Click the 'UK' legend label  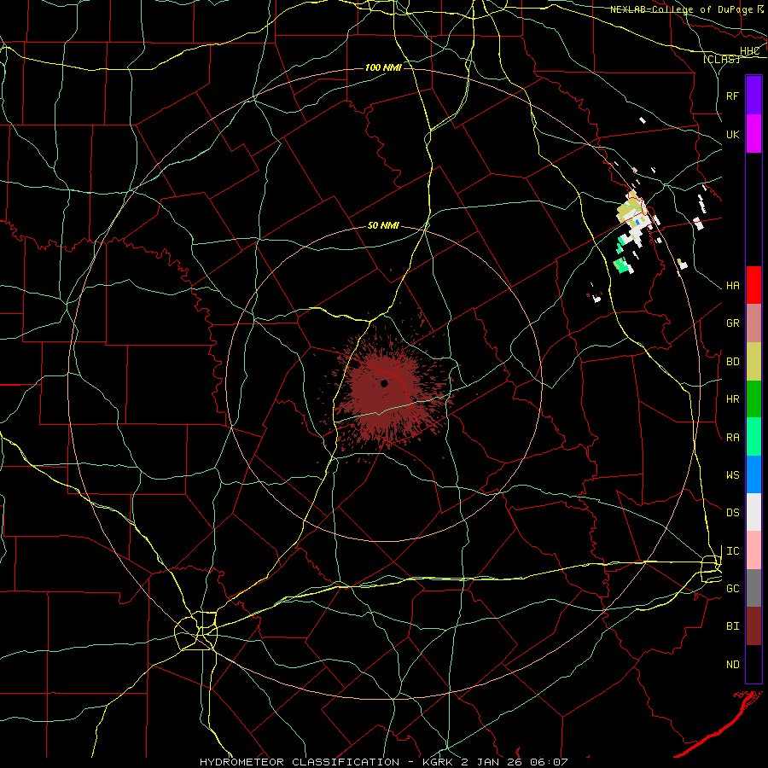coord(732,134)
